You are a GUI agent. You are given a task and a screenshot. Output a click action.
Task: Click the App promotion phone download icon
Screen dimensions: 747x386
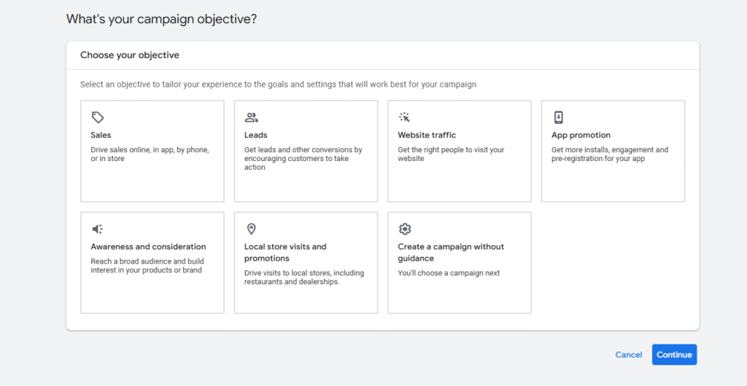tap(558, 117)
